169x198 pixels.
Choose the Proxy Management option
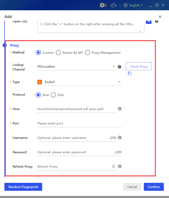click(87, 52)
